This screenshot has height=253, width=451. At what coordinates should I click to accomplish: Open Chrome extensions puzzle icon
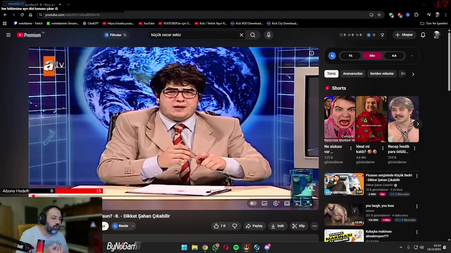416,15
